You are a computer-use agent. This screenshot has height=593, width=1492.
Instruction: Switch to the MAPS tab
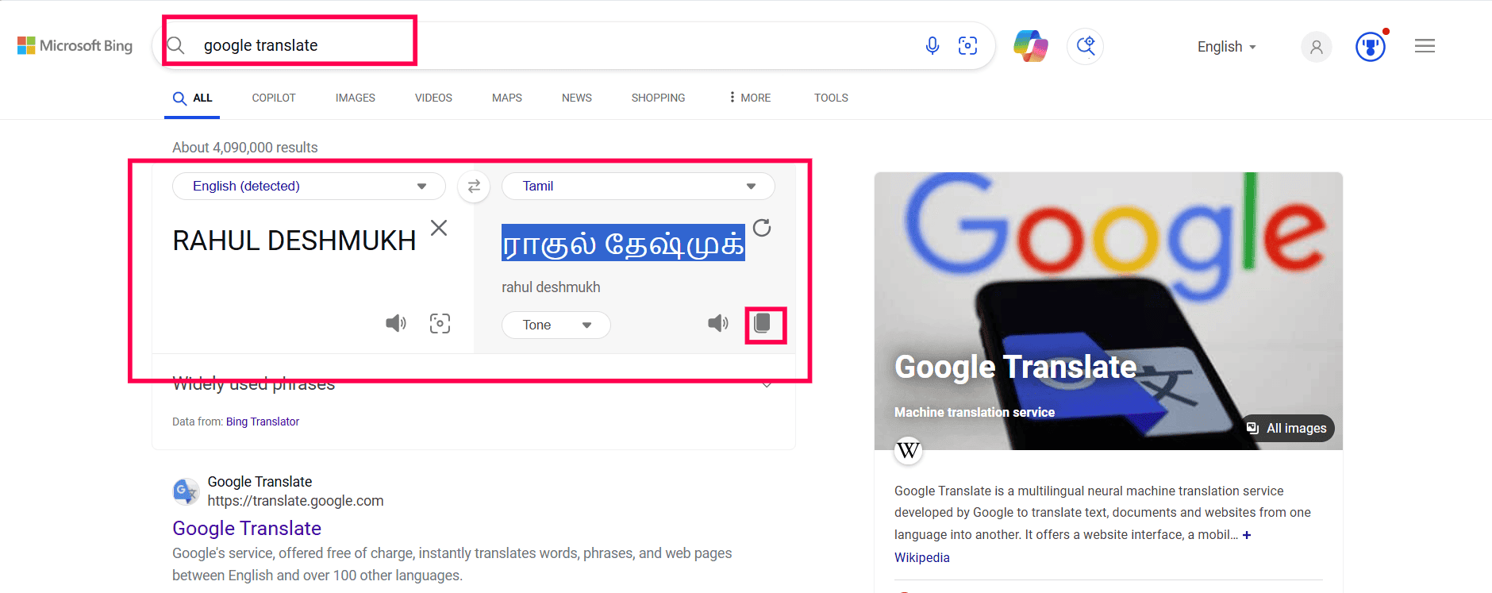[507, 98]
